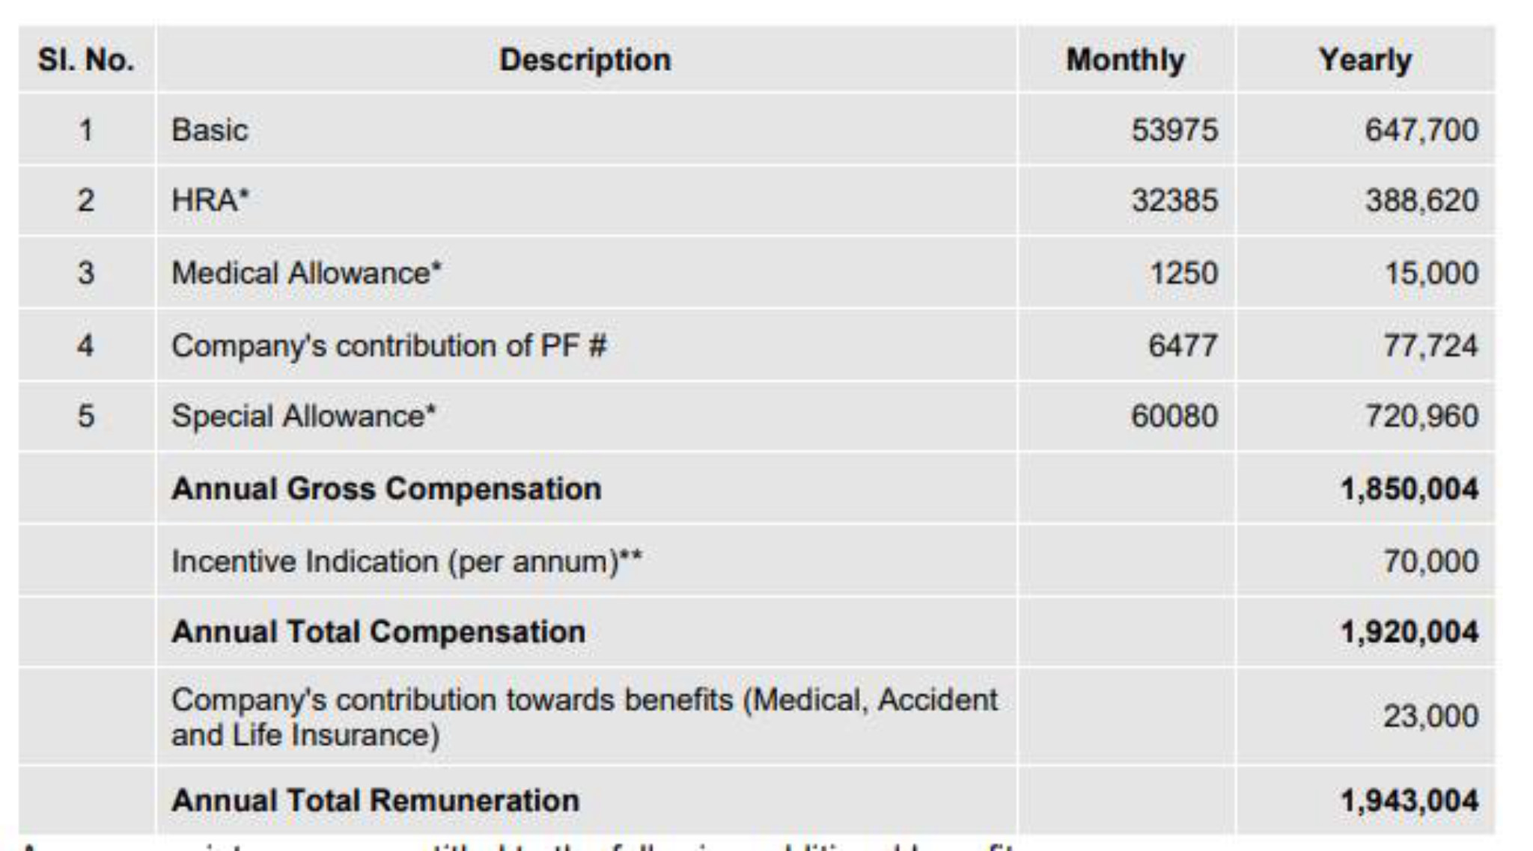Click the Description column header
Screen dimensions: 1533x851
click(x=585, y=60)
